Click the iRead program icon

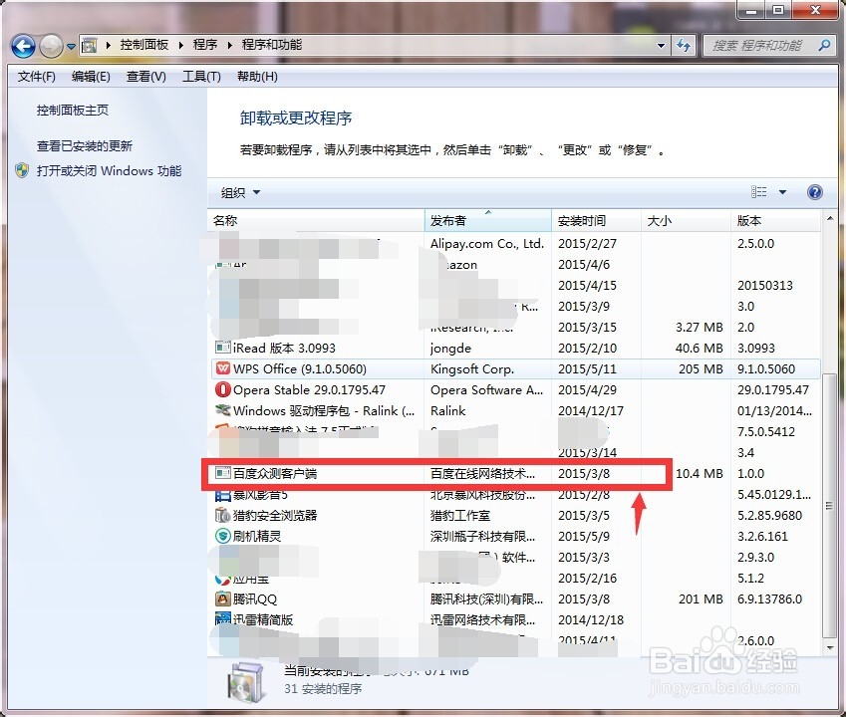222,348
